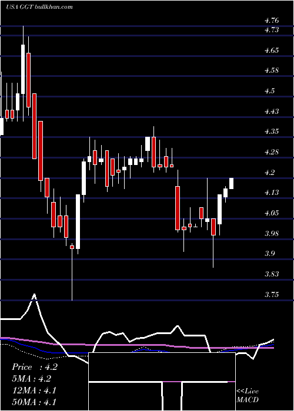This screenshot has height=411, width=294.
Task: Click the large red candle dropping to 4.0
Action: click(178, 208)
